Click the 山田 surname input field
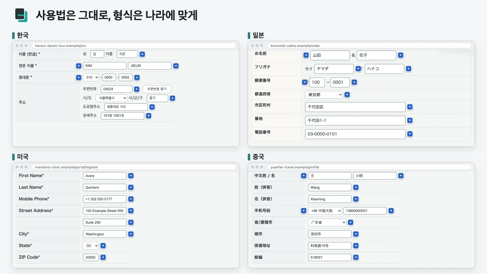The width and height of the screenshot is (487, 274). pos(330,55)
